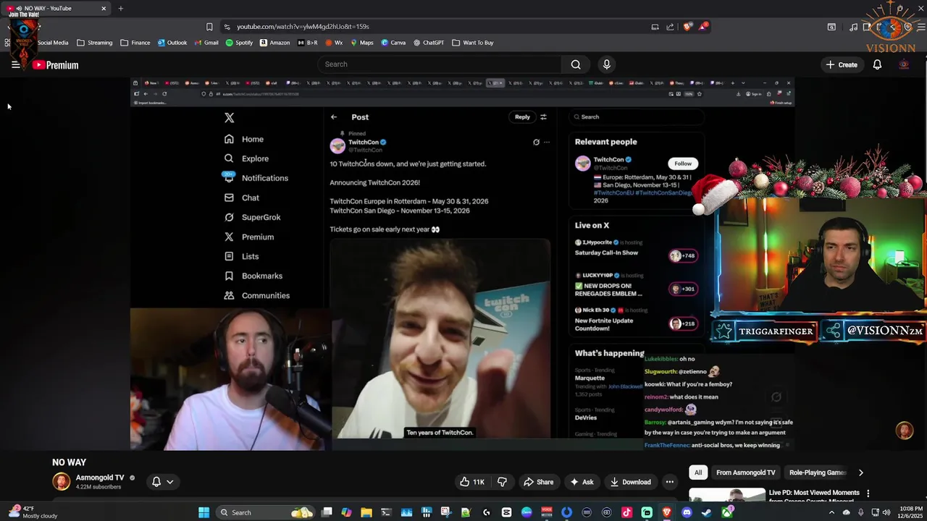Viewport: 927px width, 521px height.
Task: Click the Download button under video
Action: coord(630,482)
